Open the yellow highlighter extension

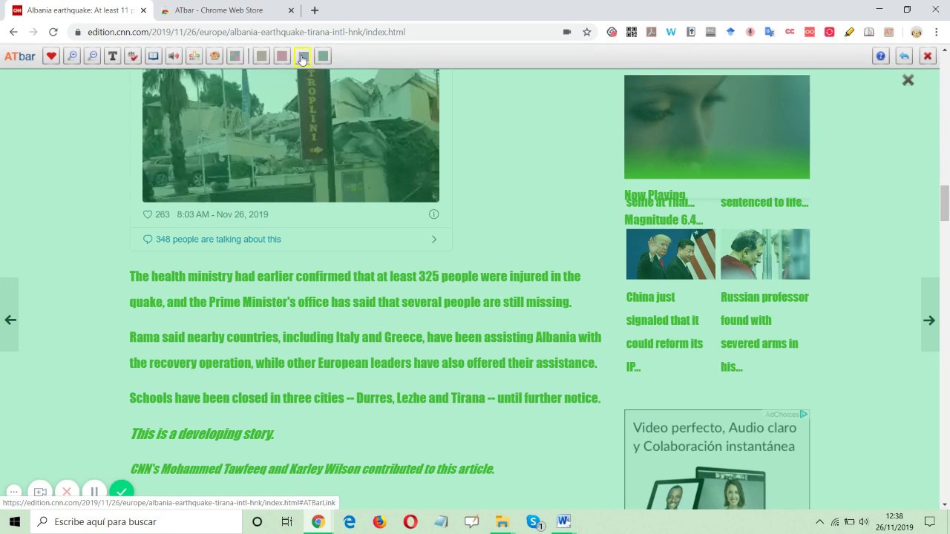[849, 32]
